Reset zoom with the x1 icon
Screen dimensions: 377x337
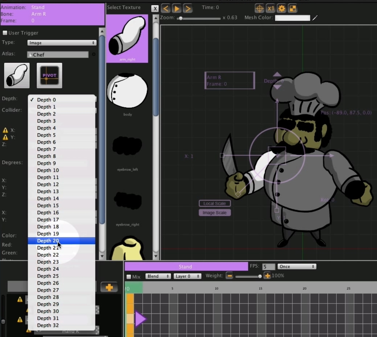271,9
